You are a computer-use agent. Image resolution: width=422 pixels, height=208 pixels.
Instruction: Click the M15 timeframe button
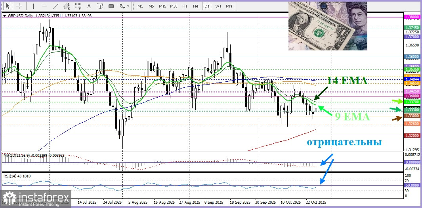[x=162, y=6]
